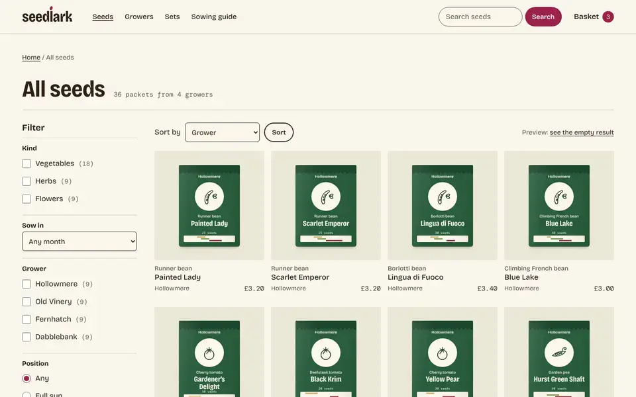Enable the Old Vinery grower checkbox
Screen dimensions: 636x397
tap(26, 302)
